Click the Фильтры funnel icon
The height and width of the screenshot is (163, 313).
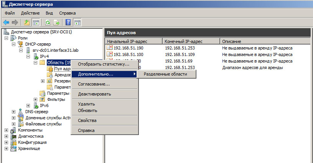42,99
